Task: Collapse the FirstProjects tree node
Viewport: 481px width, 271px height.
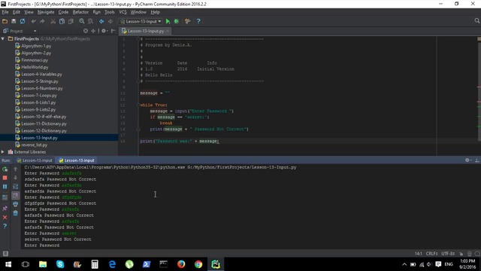Action: coord(3,38)
